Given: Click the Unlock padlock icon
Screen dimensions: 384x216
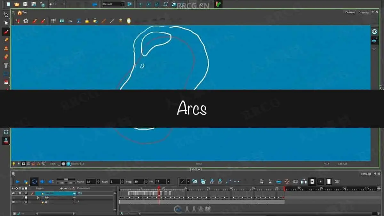Looking at the screenshot, I should [x=95, y=21].
